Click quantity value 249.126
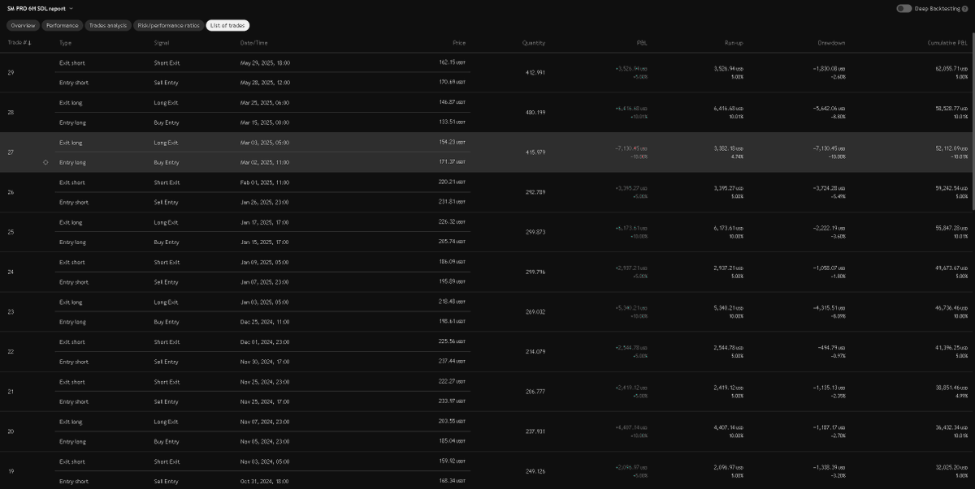 coord(535,470)
